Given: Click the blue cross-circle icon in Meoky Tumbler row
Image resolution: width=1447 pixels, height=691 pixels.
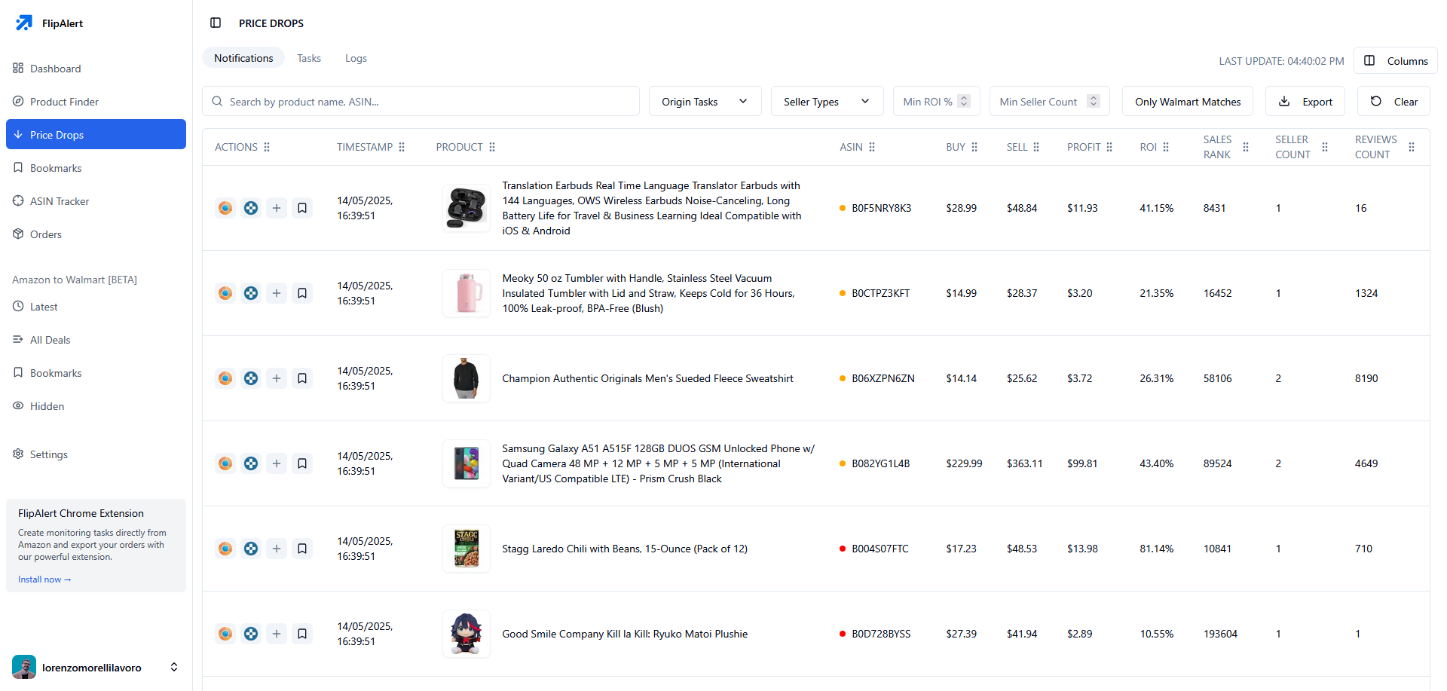Looking at the screenshot, I should pos(251,293).
